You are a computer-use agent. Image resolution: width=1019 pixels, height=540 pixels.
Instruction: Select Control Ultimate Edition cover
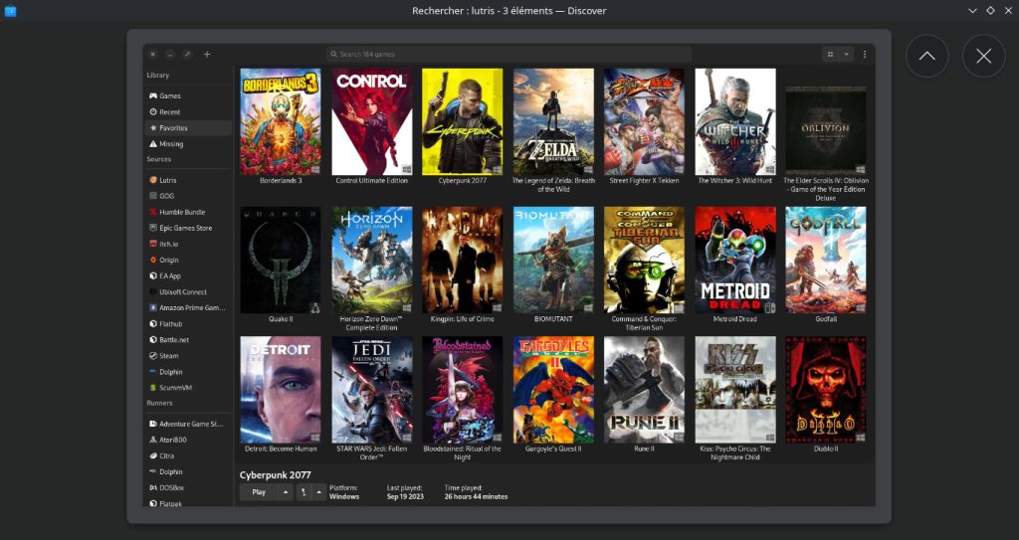(372, 121)
